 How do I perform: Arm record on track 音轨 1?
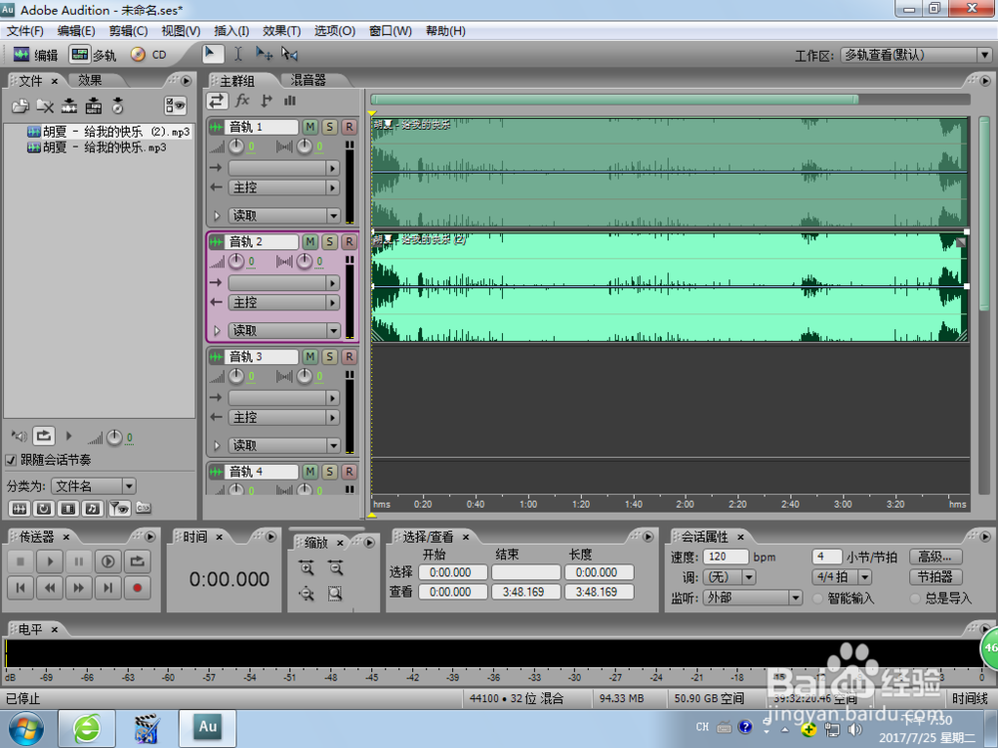click(x=349, y=127)
